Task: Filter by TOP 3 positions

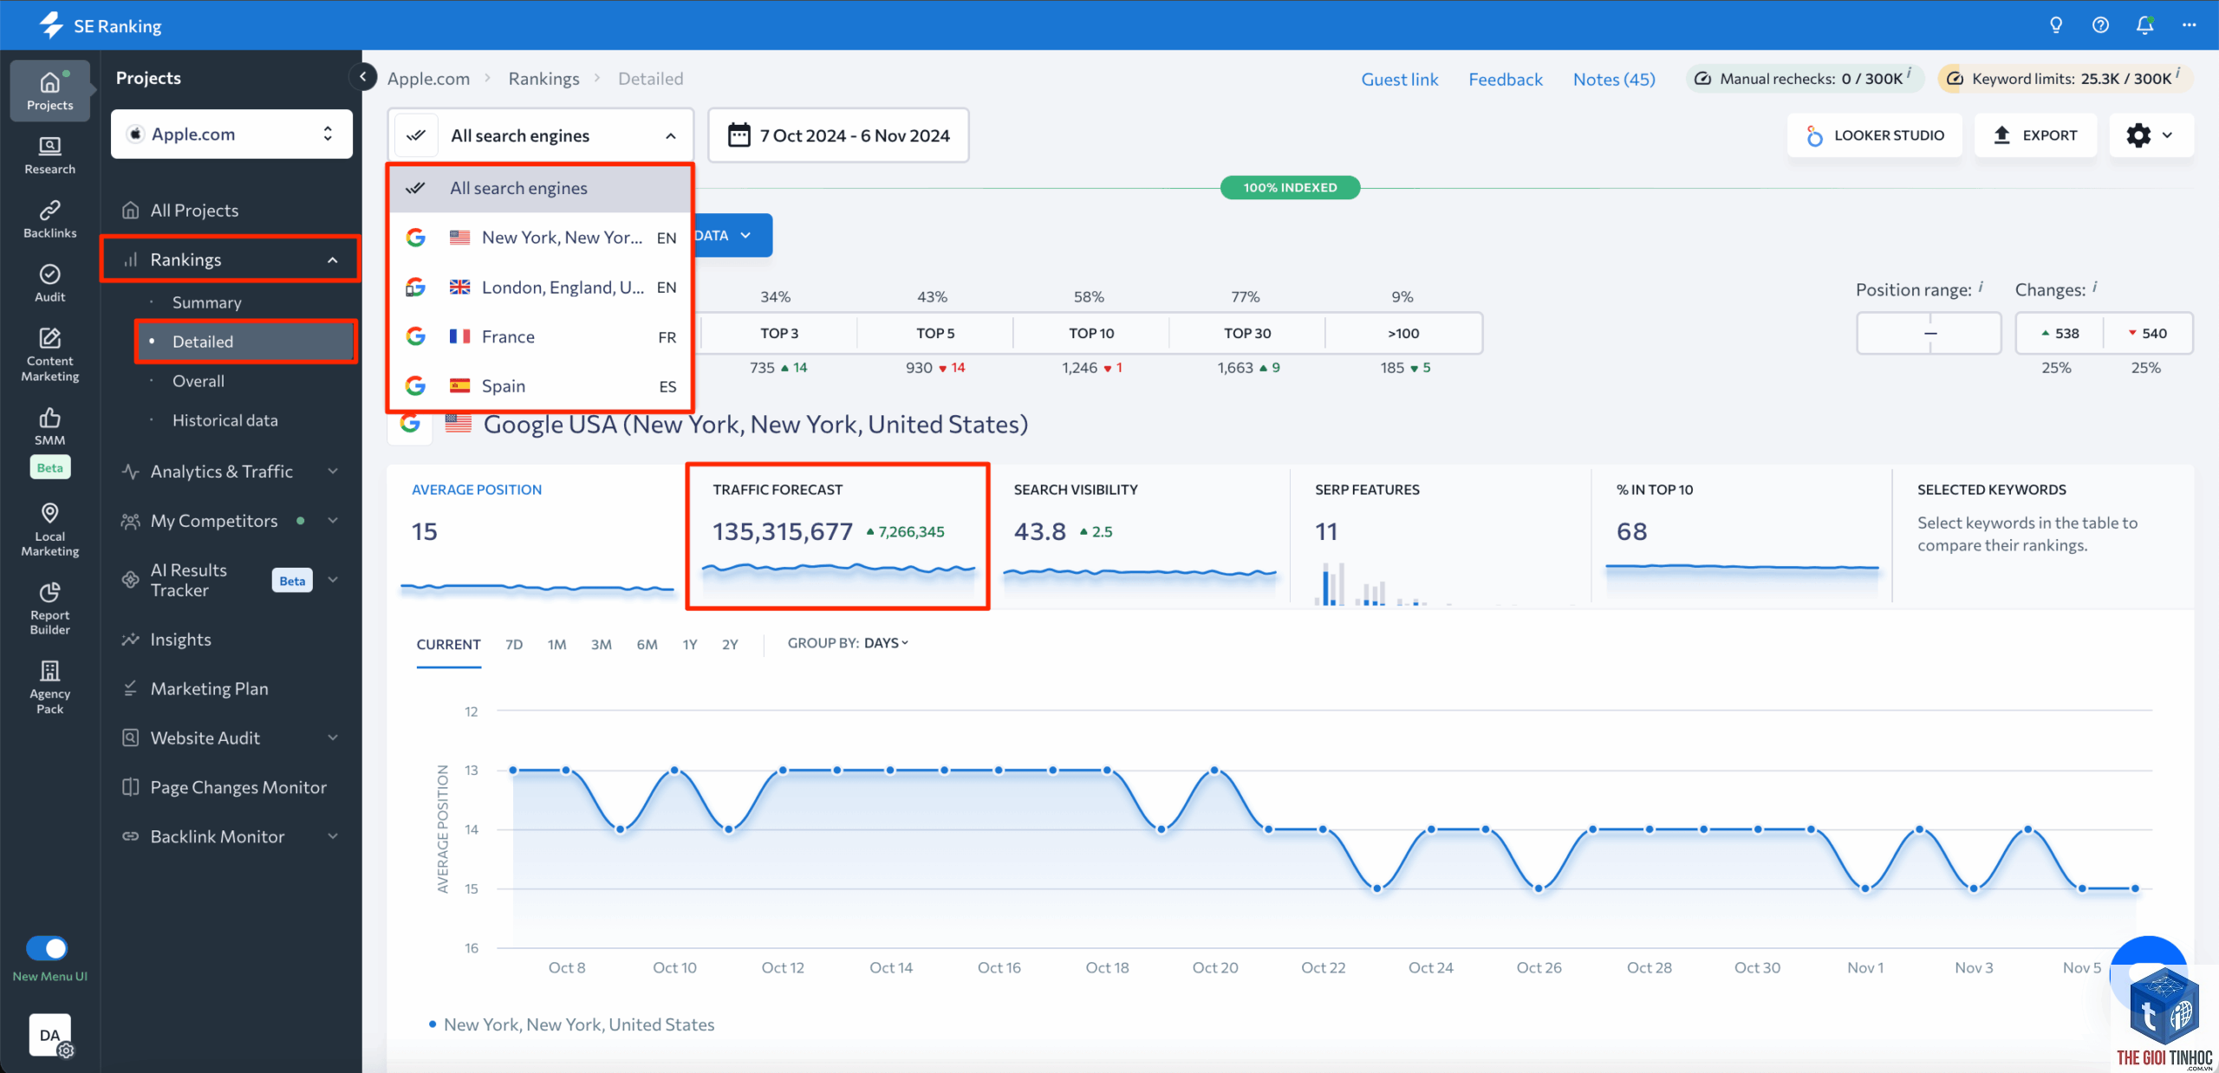Action: [778, 333]
